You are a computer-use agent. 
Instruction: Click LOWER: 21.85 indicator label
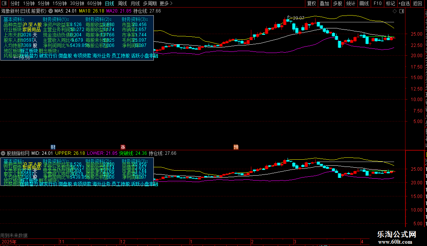coord(102,153)
